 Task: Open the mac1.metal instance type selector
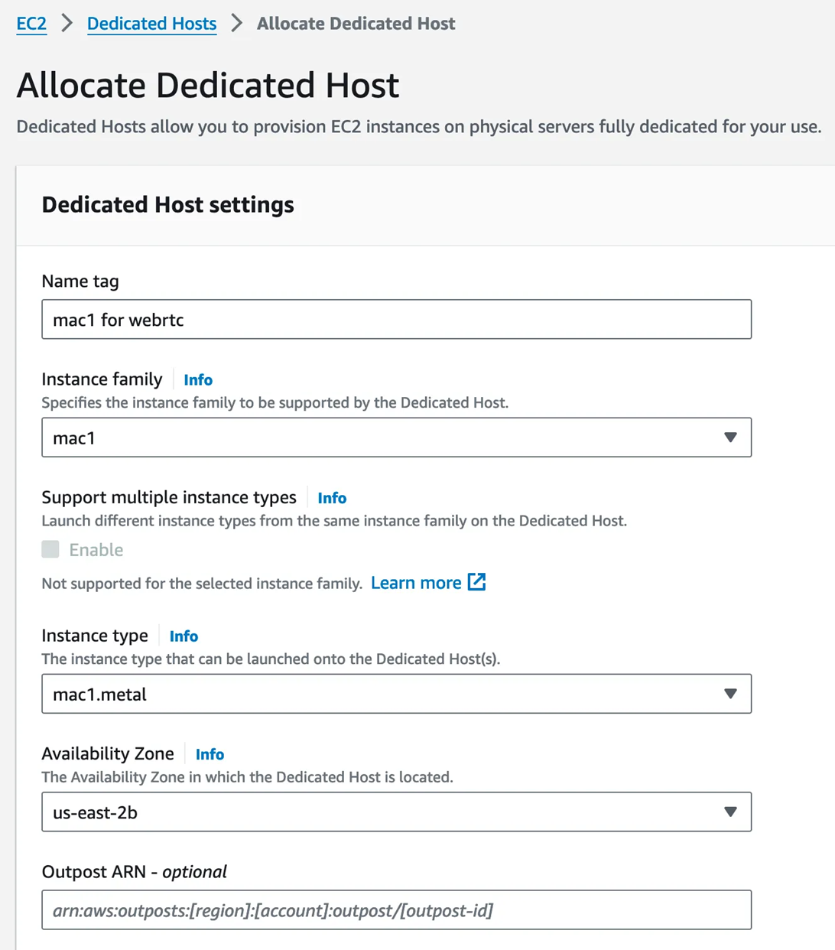pyautogui.click(x=382, y=694)
